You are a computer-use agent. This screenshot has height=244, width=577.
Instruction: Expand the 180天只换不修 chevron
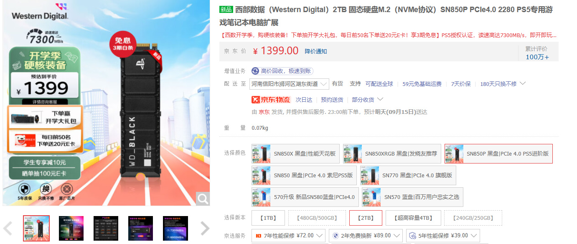(522, 83)
